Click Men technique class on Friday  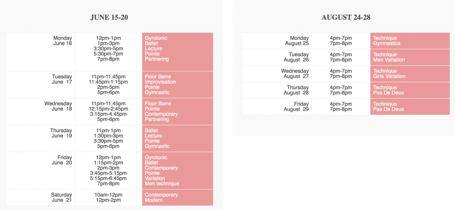click(162, 184)
